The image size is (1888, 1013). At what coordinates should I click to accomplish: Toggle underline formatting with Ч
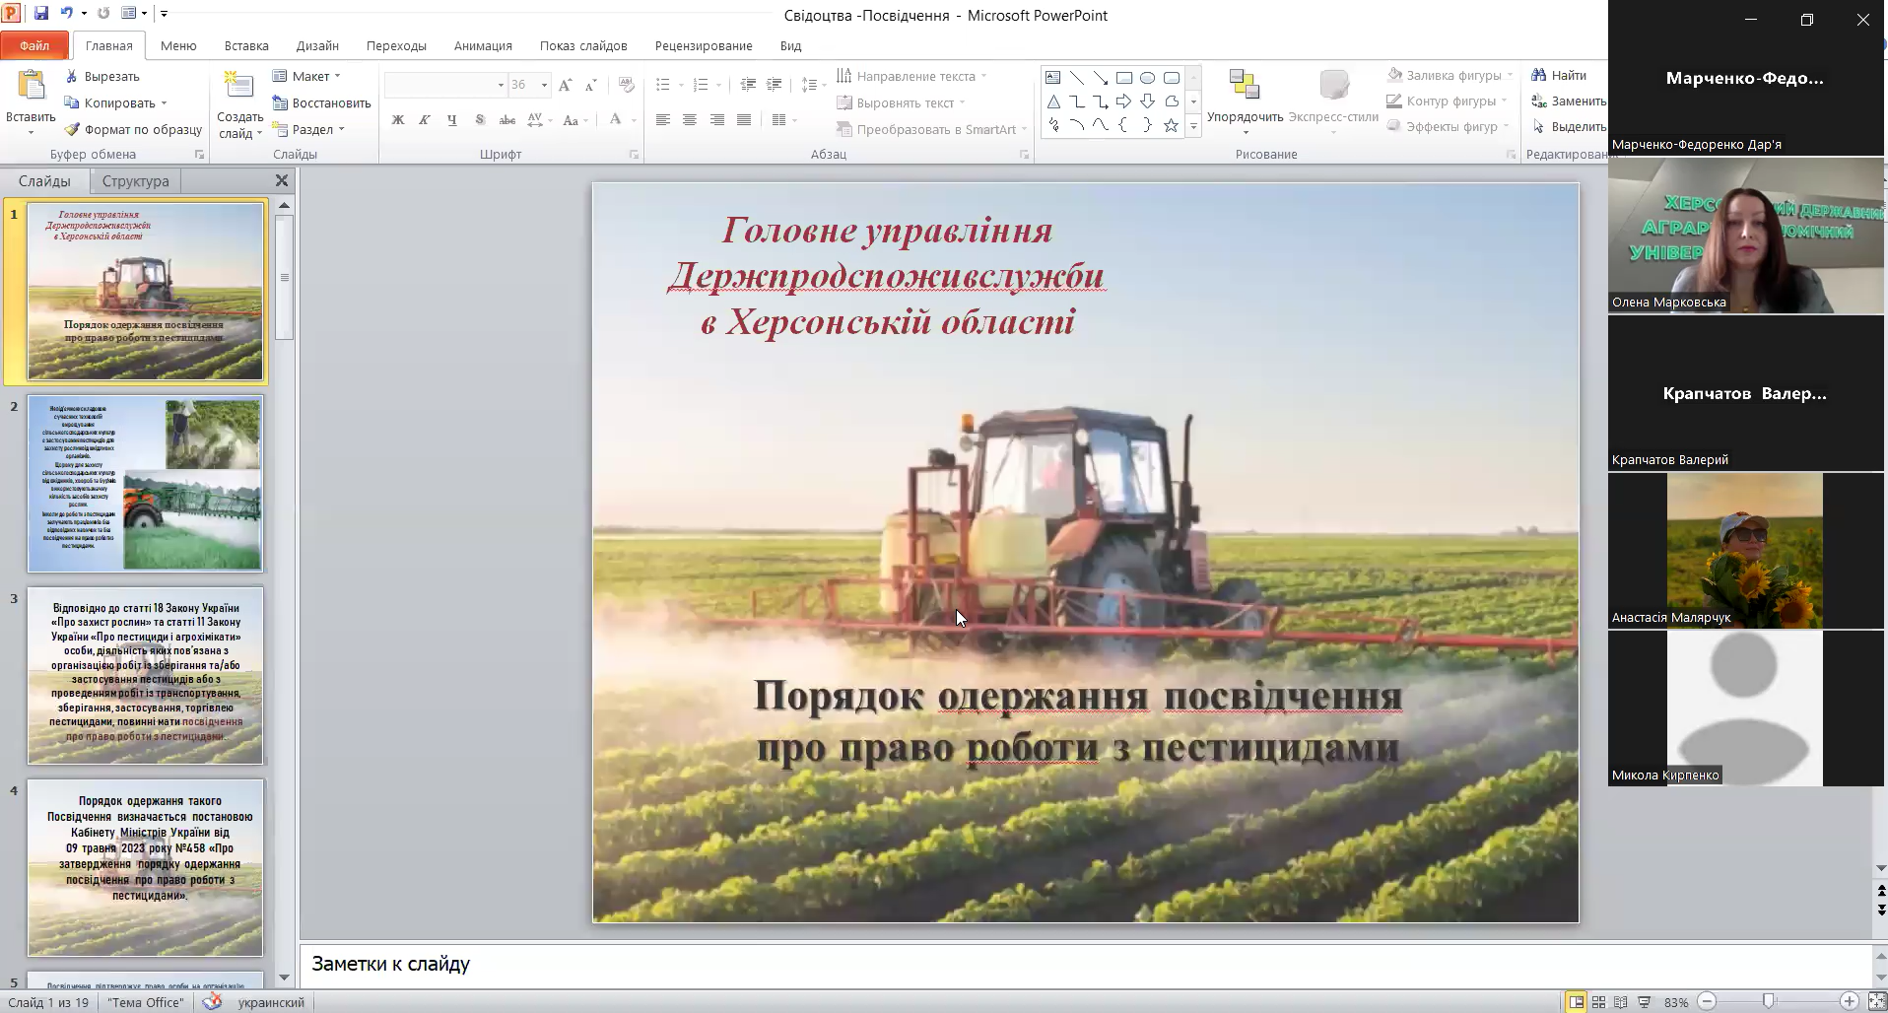(x=451, y=120)
